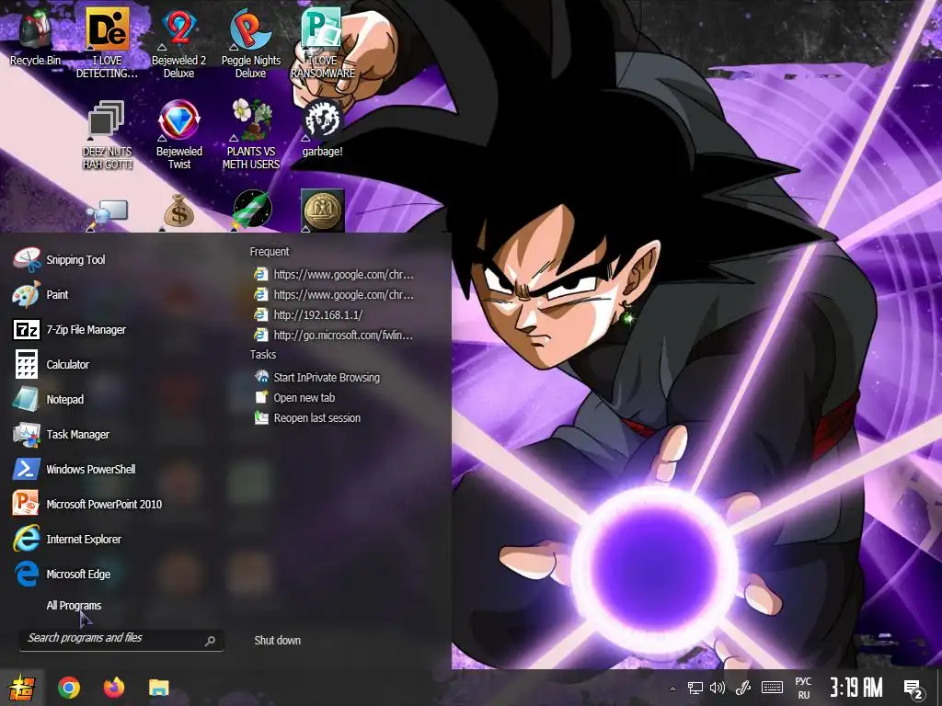Select the gold coin desktop icon
Image resolution: width=942 pixels, height=706 pixels.
point(323,211)
